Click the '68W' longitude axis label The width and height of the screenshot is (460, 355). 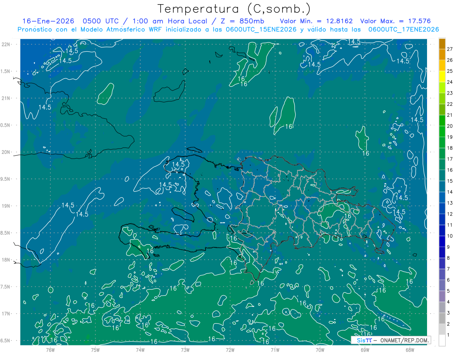click(x=409, y=349)
